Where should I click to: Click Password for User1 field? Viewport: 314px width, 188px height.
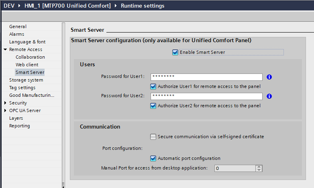coord(206,77)
